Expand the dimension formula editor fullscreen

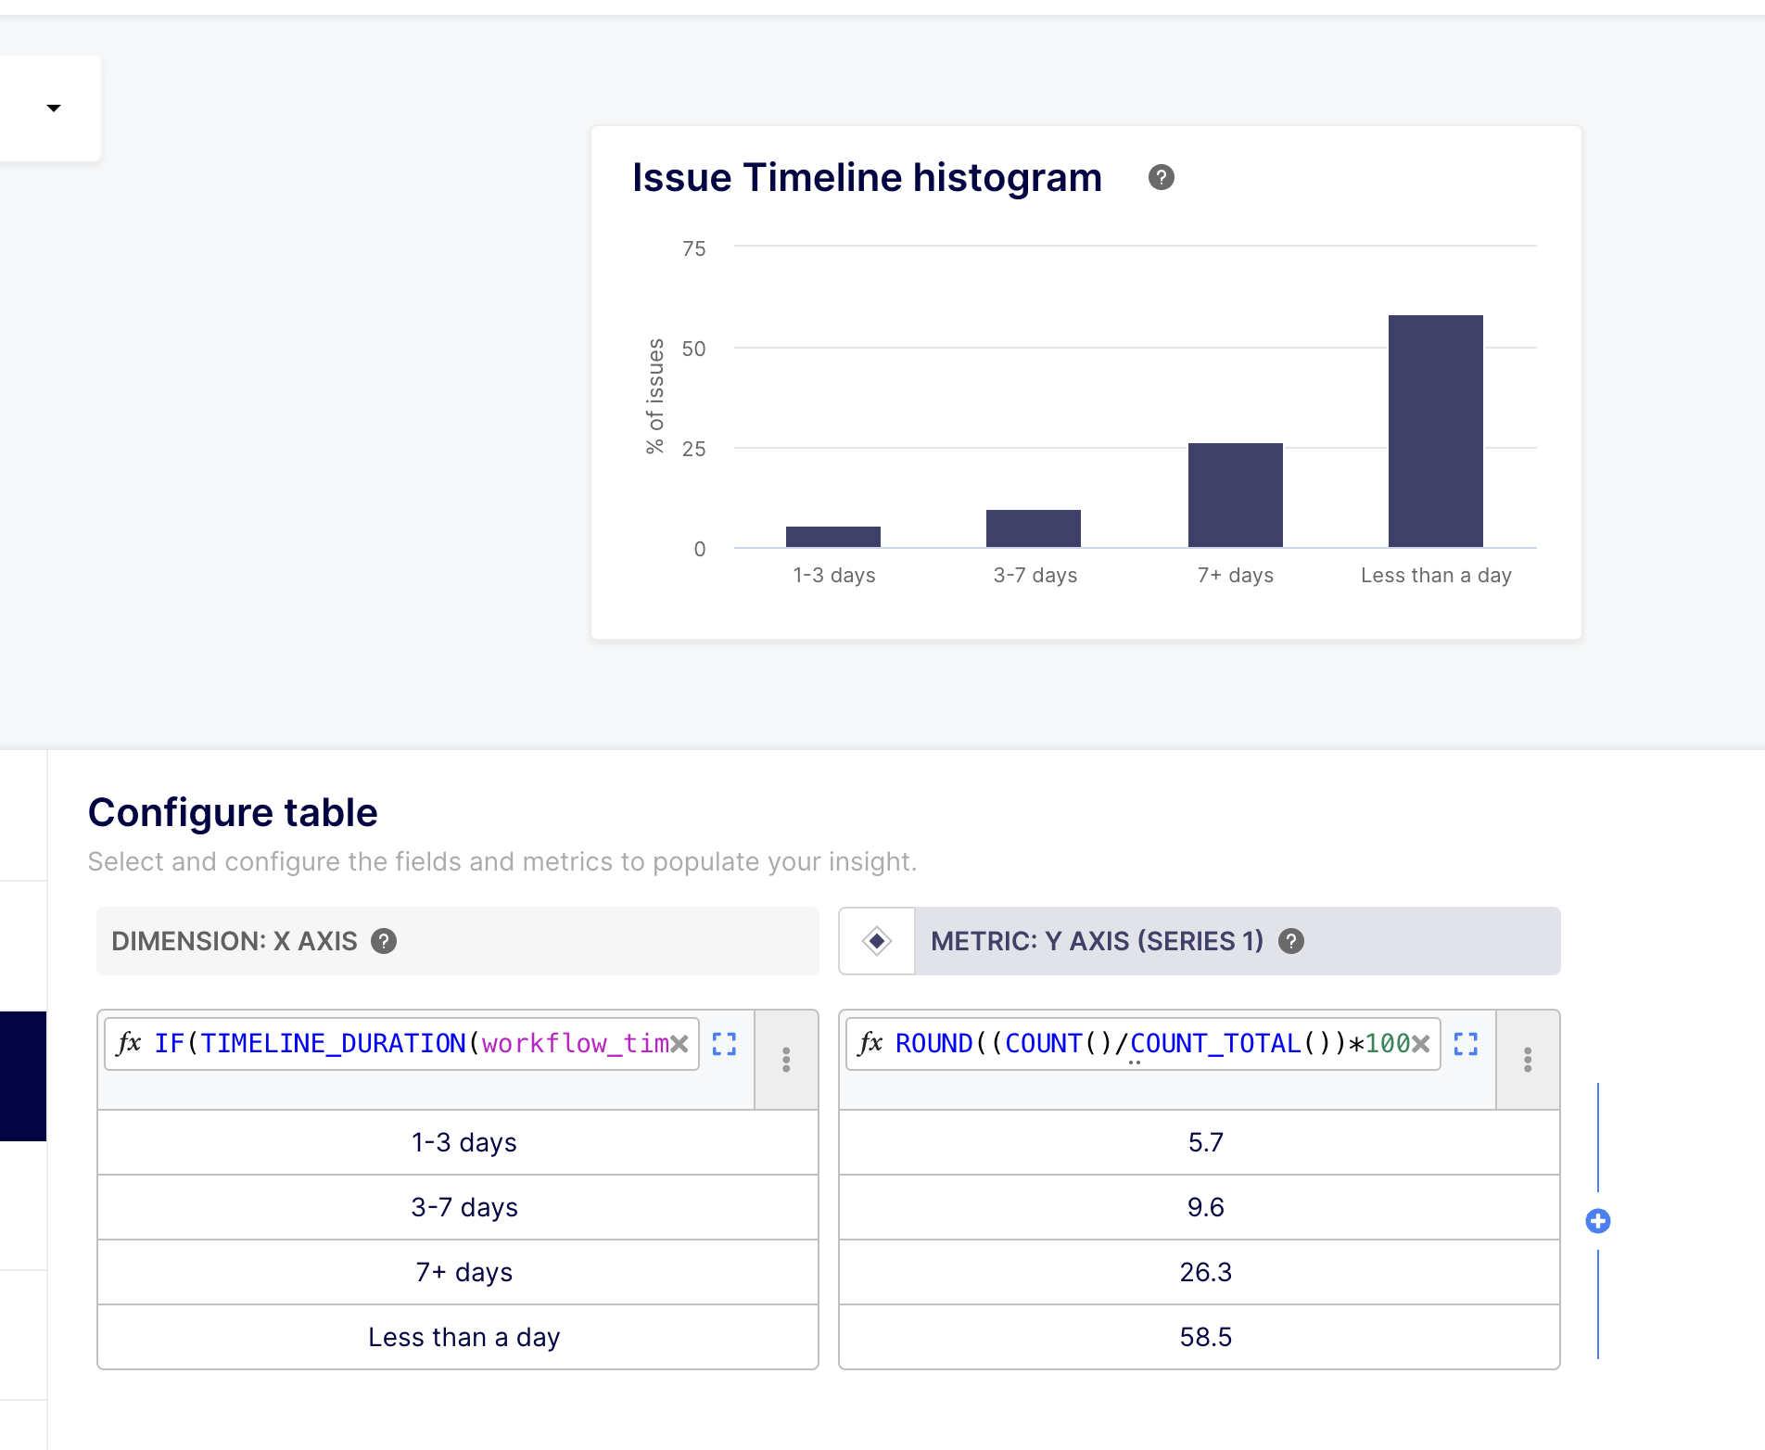[724, 1044]
